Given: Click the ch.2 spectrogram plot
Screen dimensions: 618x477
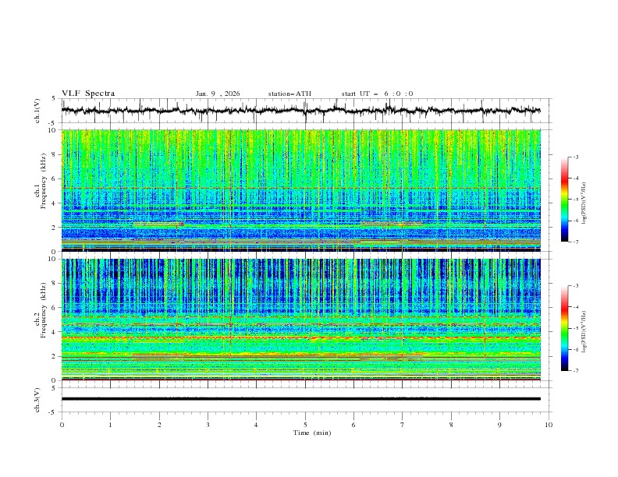Looking at the screenshot, I should click(x=301, y=320).
